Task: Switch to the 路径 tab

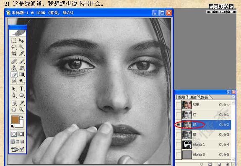Action: [x=205, y=97]
